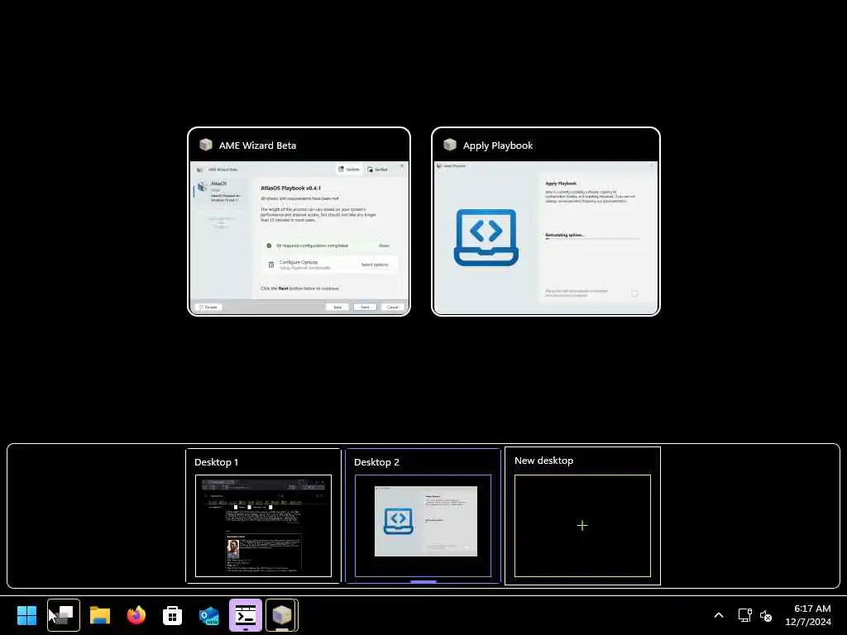Click the AME Wizard taskbar icon
Viewport: 847px width, 635px height.
(x=281, y=615)
